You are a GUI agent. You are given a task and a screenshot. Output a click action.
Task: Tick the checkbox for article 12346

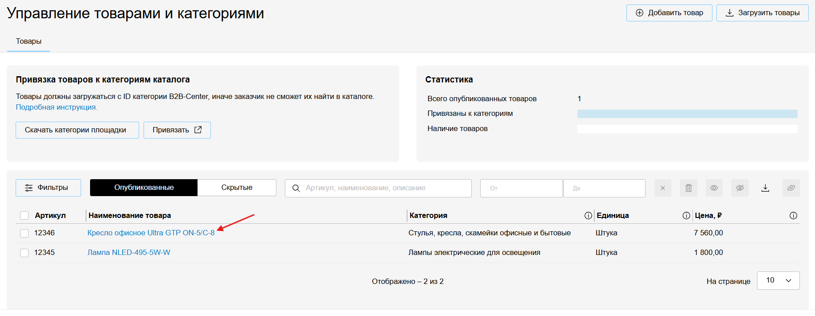(25, 233)
